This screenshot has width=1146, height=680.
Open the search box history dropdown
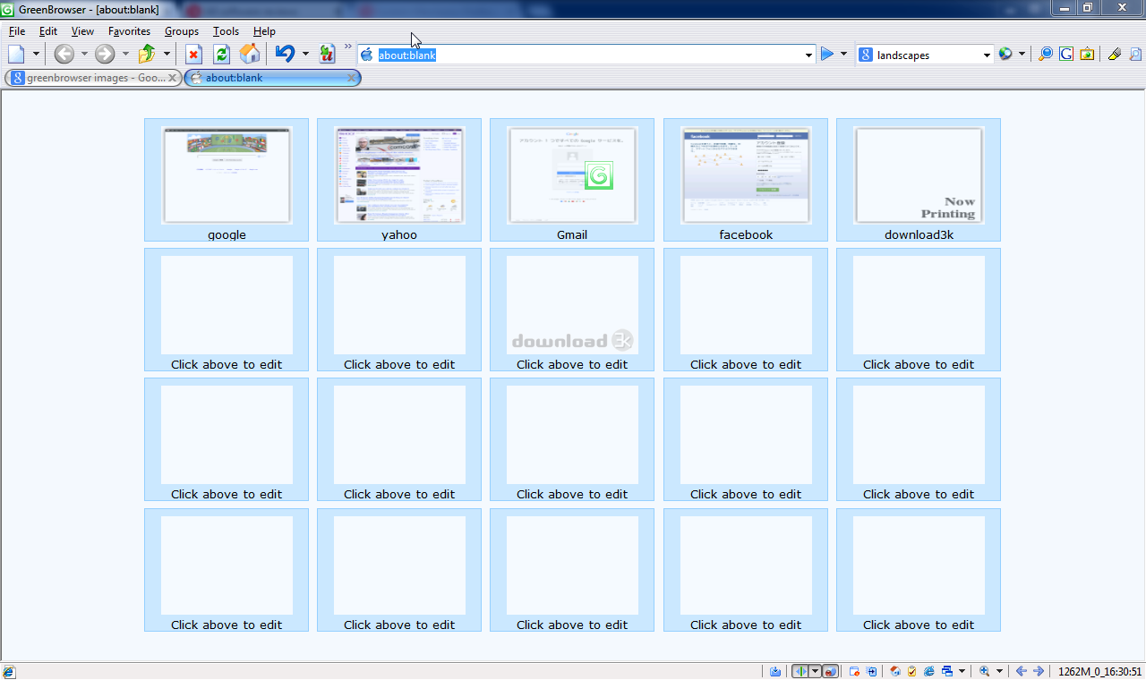(x=987, y=55)
